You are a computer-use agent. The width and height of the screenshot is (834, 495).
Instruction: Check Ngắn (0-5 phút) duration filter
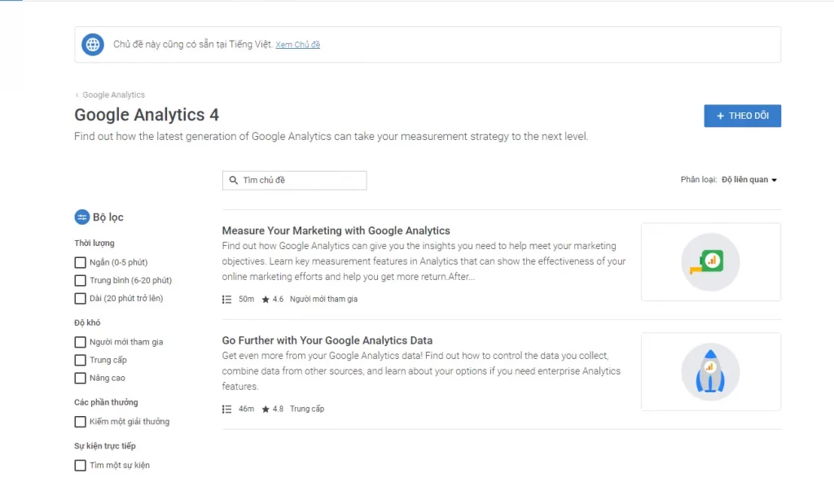81,262
